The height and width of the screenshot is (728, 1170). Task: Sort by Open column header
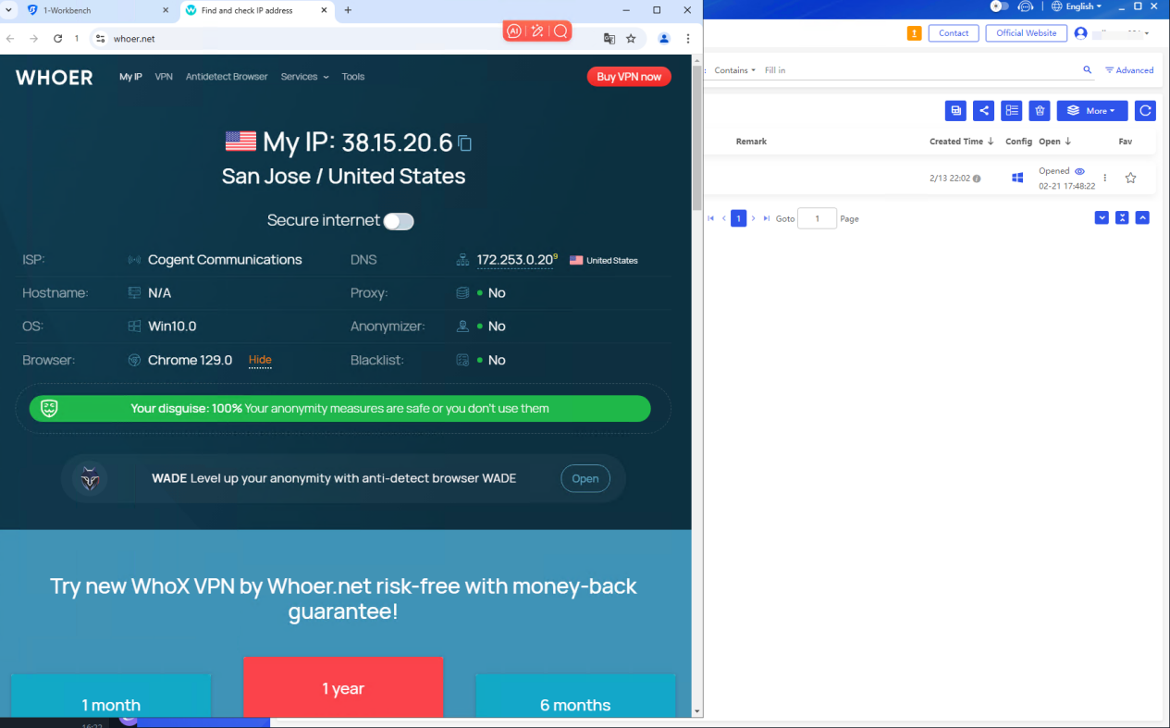[x=1055, y=142]
